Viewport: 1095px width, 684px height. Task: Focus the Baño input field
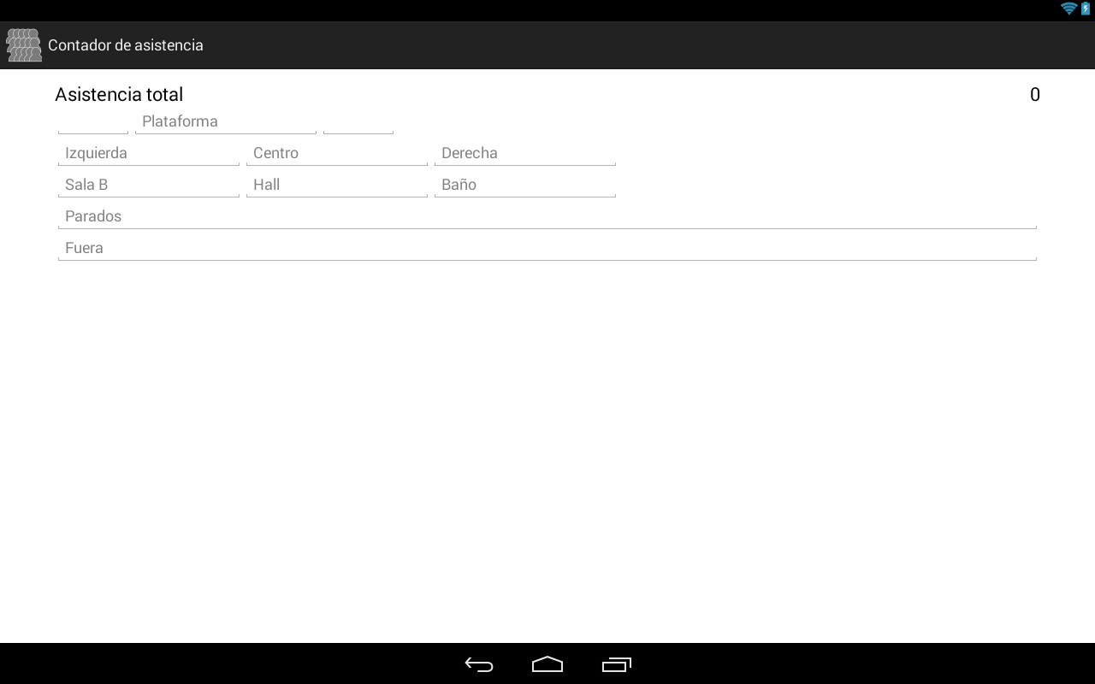(x=525, y=185)
